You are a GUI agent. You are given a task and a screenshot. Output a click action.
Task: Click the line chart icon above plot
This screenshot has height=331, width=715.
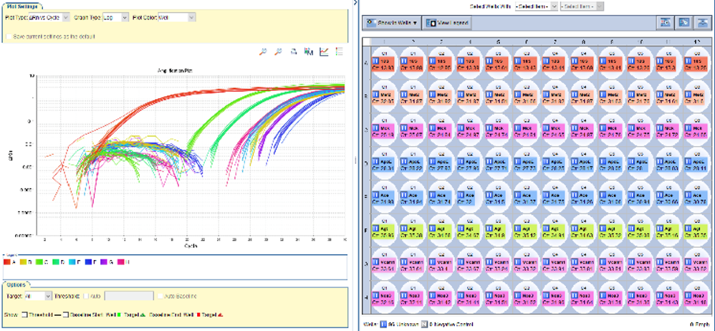[x=324, y=52]
